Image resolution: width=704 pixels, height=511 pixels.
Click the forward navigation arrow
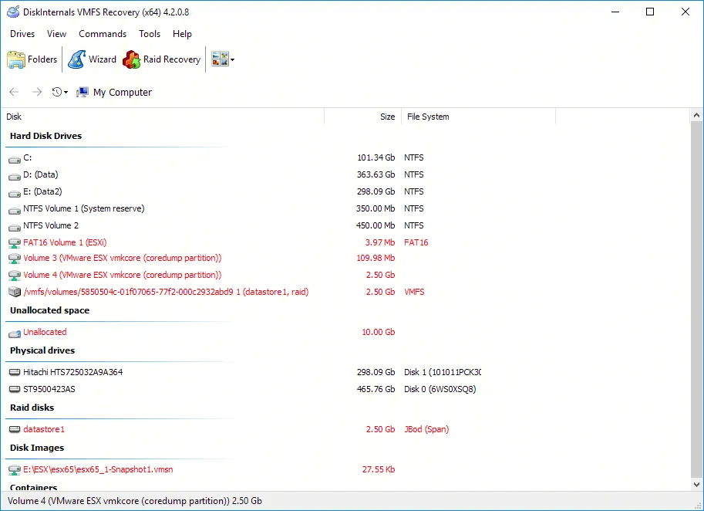point(36,92)
